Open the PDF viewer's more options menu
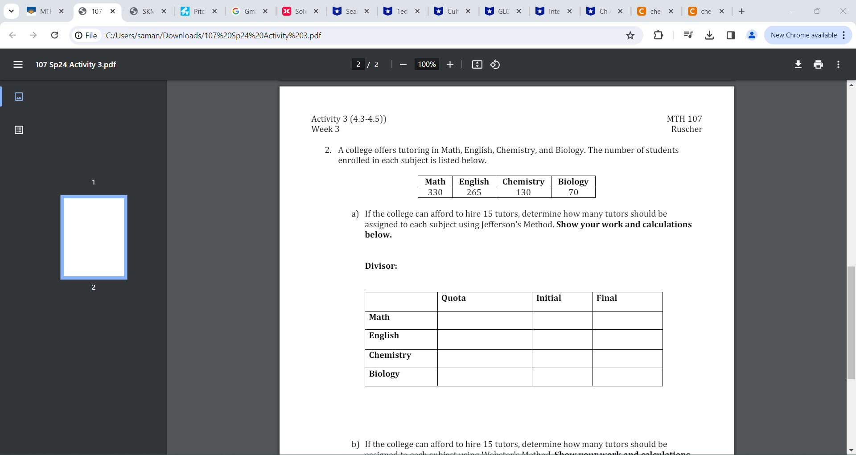Screen dimensions: 856x455 (x=838, y=64)
